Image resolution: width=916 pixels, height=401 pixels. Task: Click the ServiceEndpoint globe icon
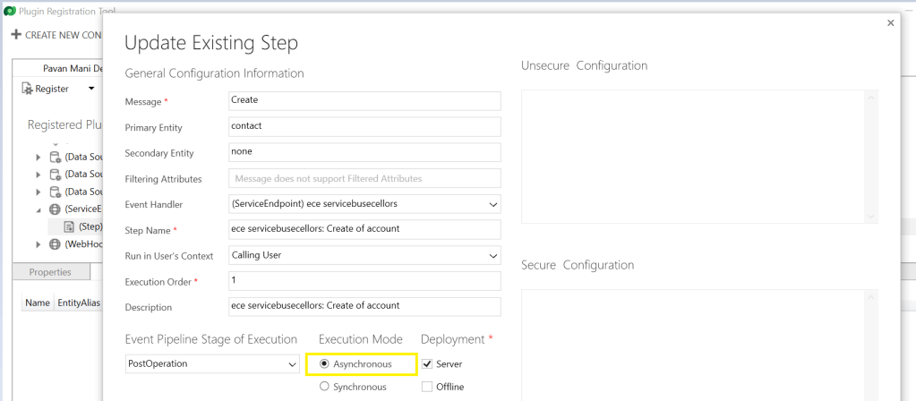tap(56, 209)
